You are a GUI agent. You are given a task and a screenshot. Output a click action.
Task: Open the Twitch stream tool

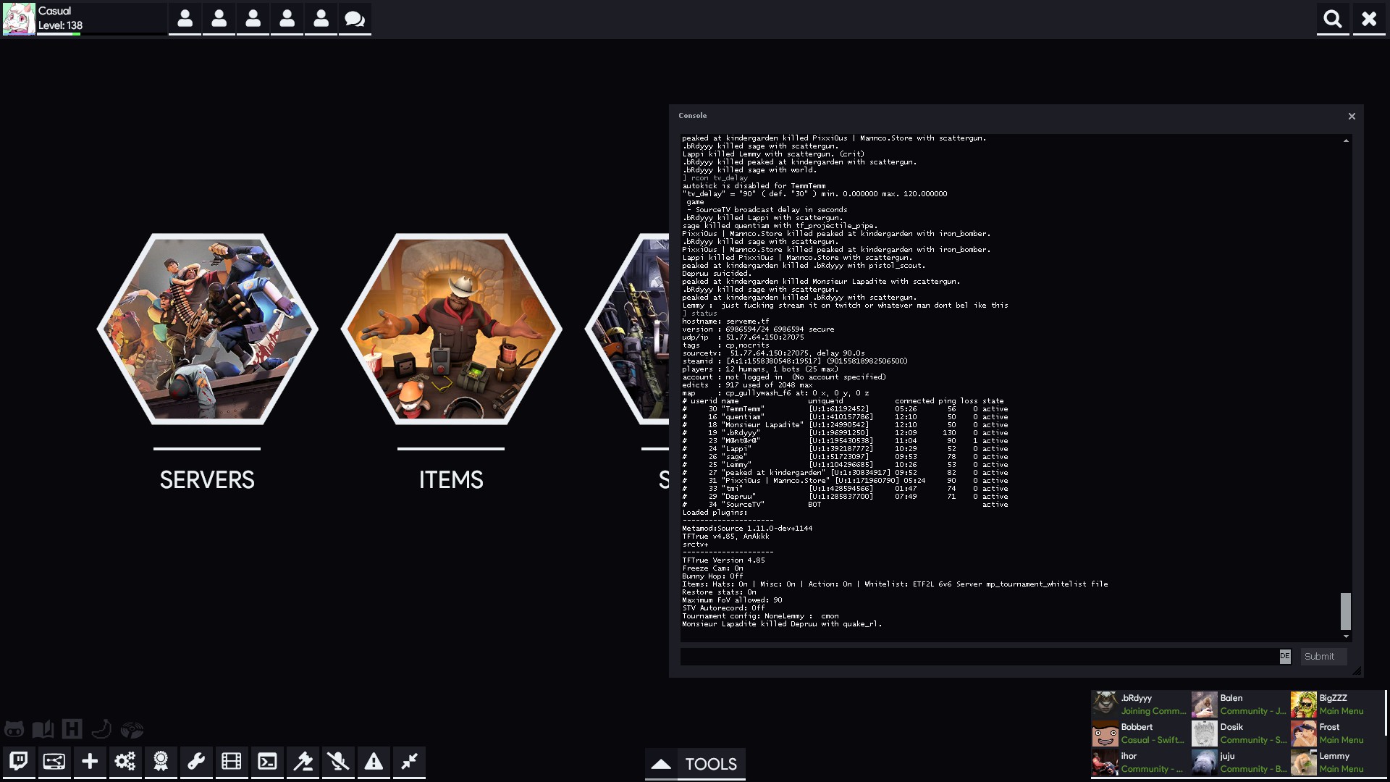pyautogui.click(x=19, y=762)
